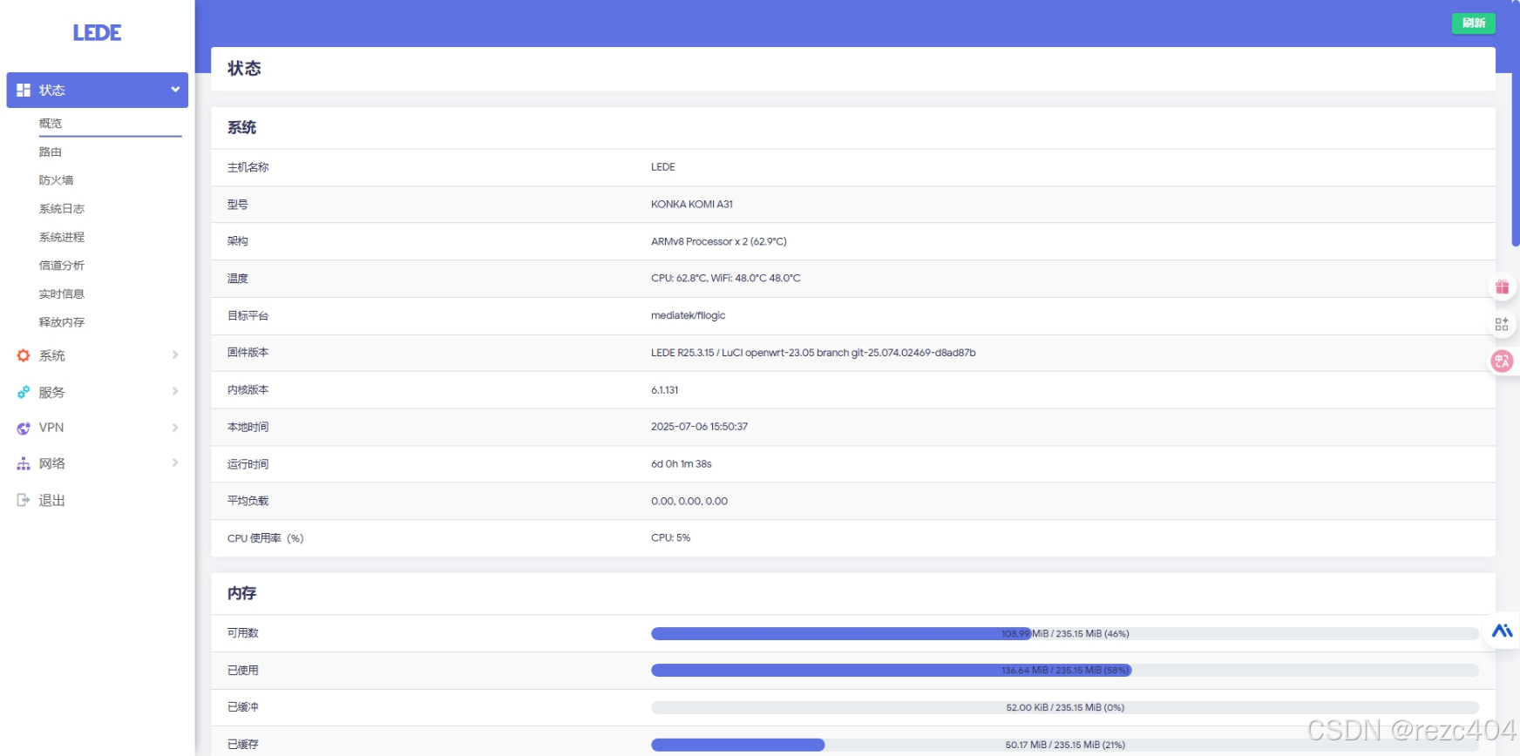Image resolution: width=1520 pixels, height=756 pixels.
Task: Click the 网络 hierarchy icon
Action: (x=24, y=463)
